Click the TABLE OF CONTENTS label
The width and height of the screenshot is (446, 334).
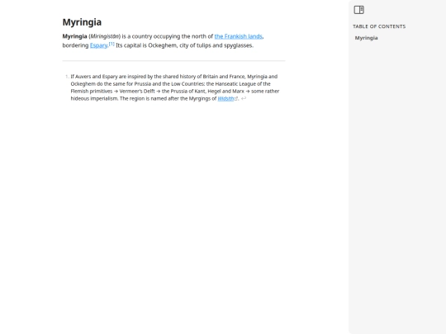(x=379, y=26)
